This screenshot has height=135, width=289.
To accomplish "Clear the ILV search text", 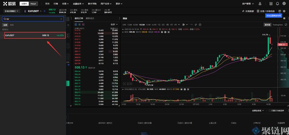I will [x=61, y=19].
